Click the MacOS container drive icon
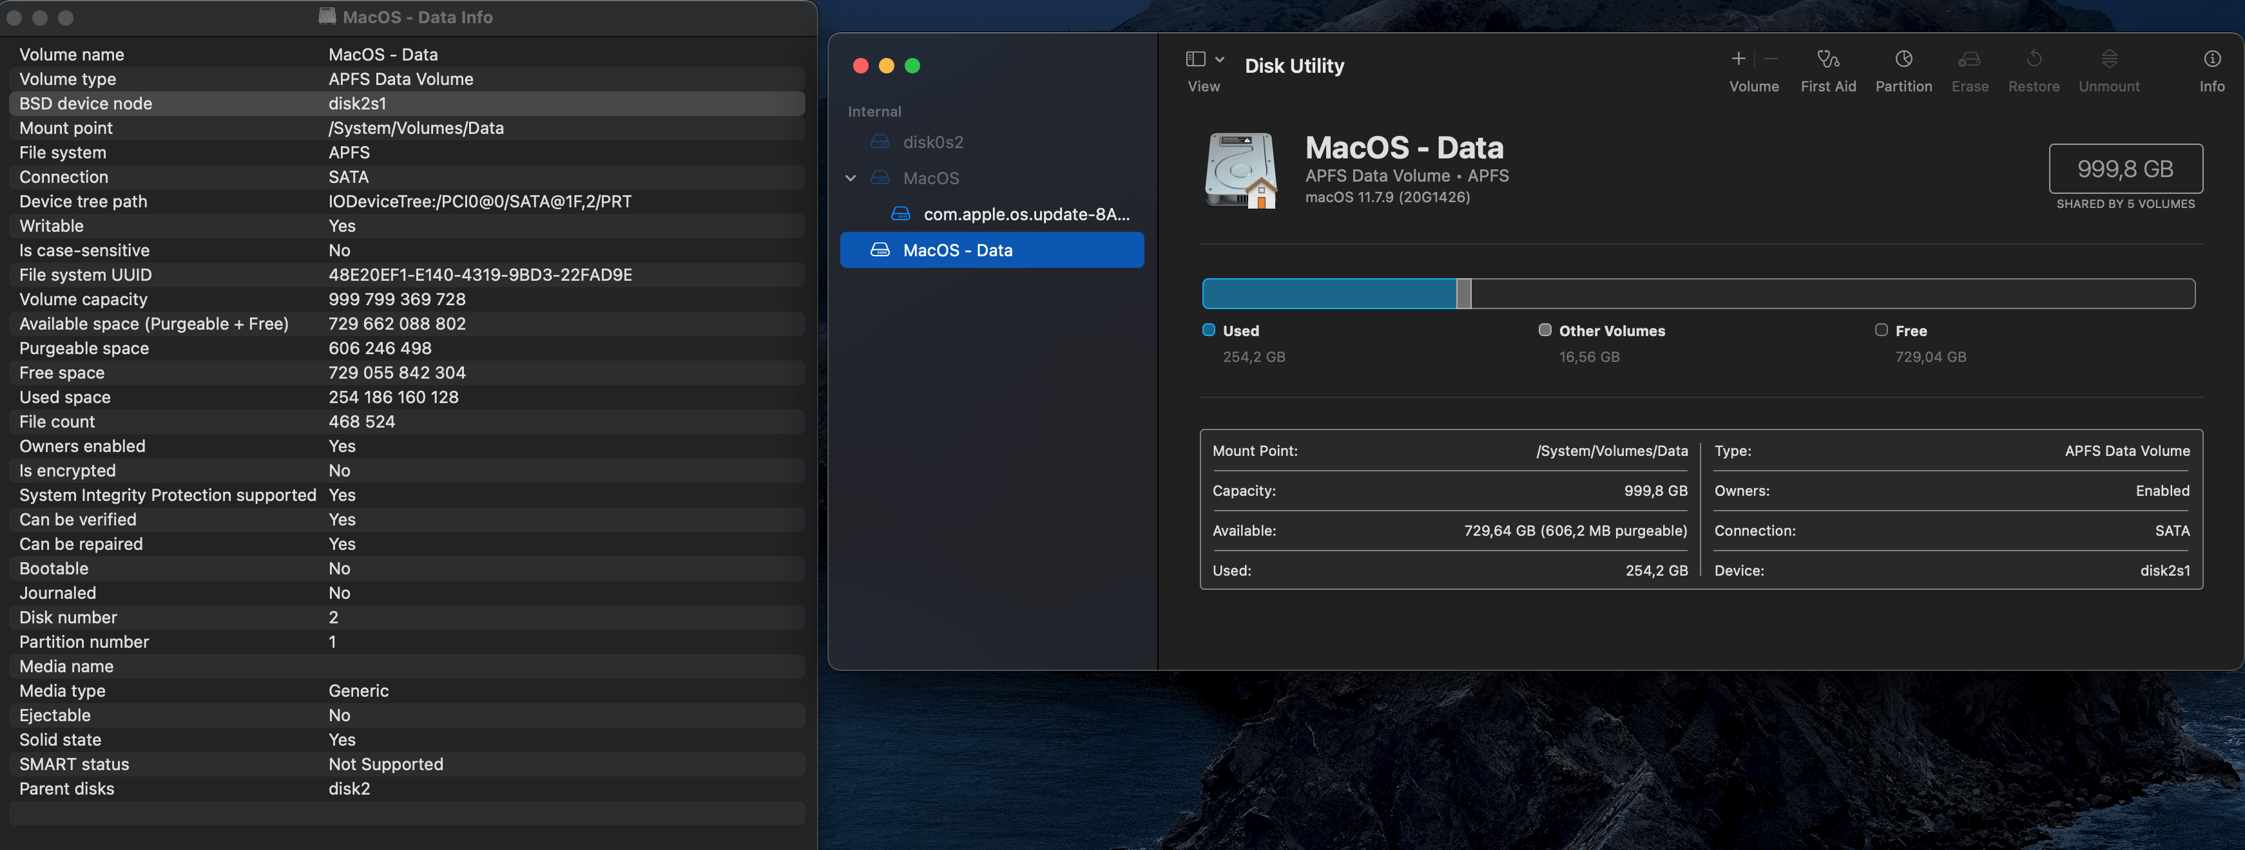The image size is (2245, 850). (x=880, y=178)
